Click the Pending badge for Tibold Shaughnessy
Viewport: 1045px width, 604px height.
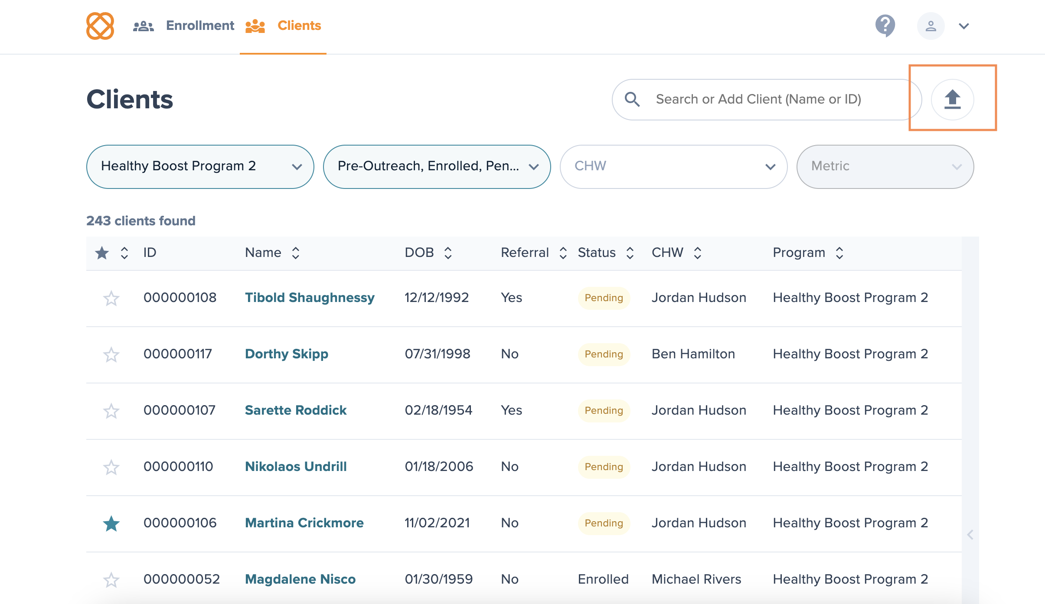pos(604,298)
